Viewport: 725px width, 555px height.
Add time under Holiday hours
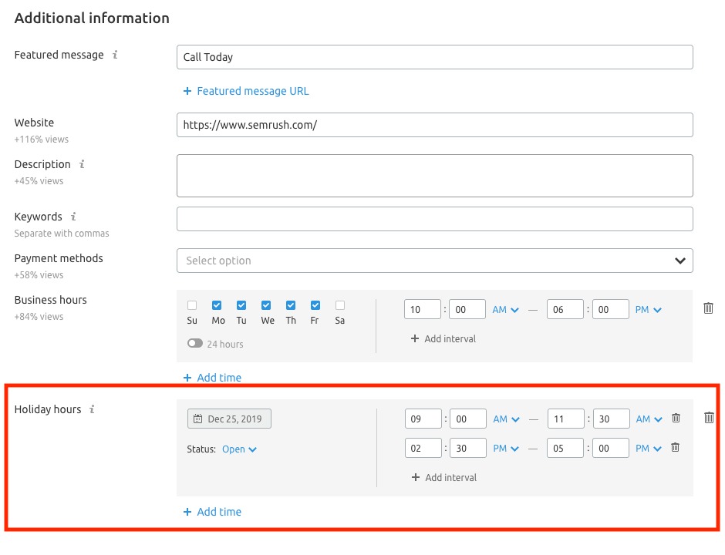pyautogui.click(x=212, y=512)
